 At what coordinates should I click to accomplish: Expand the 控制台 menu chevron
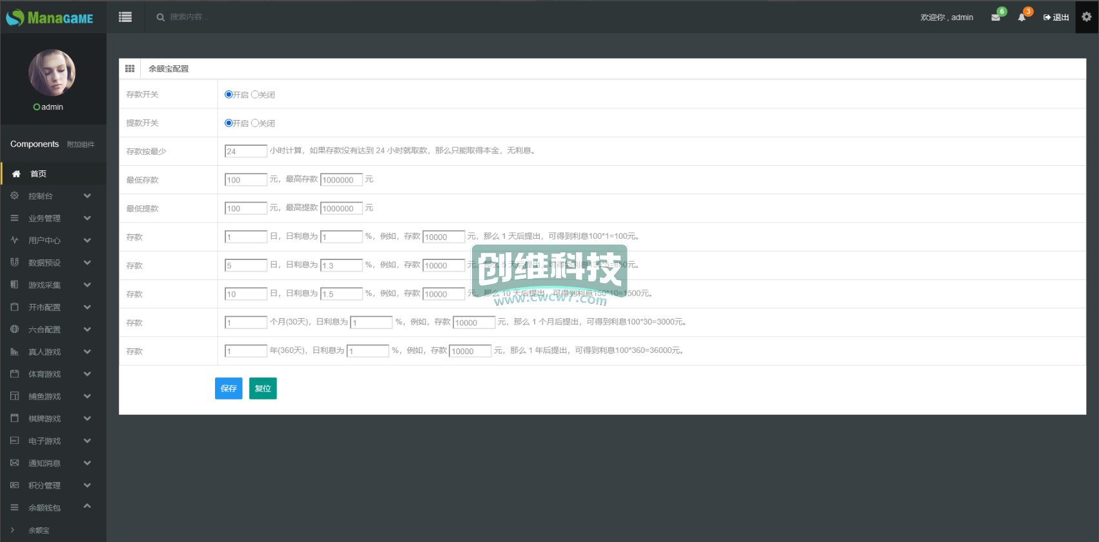[x=87, y=196]
